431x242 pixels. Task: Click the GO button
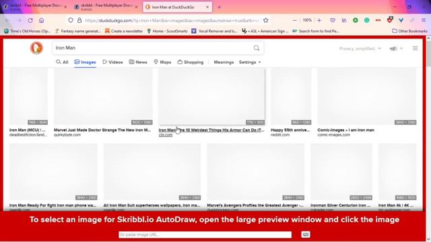305,235
